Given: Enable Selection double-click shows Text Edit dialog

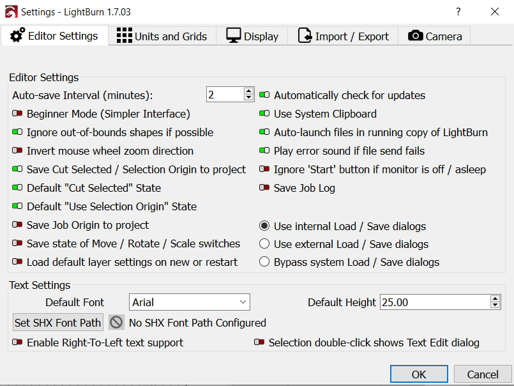Looking at the screenshot, I should click(x=259, y=343).
